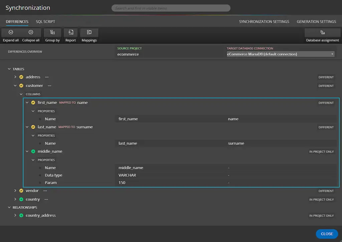This screenshot has width=342, height=242.
Task: Click the yellow difference icon beside vendor
Action: [21, 191]
